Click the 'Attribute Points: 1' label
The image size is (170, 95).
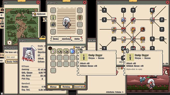click(115, 92)
